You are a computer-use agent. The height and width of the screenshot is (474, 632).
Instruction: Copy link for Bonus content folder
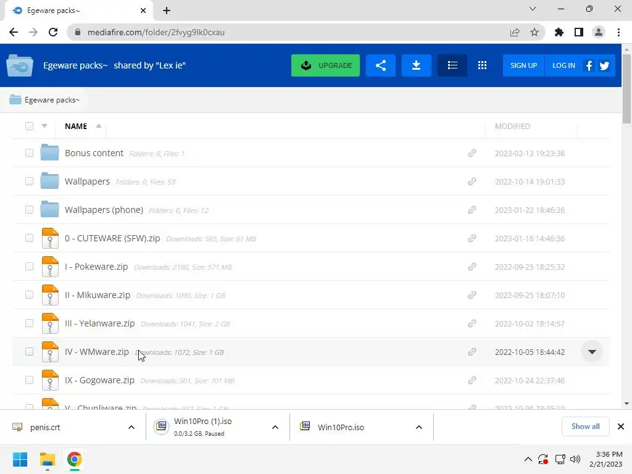point(472,153)
